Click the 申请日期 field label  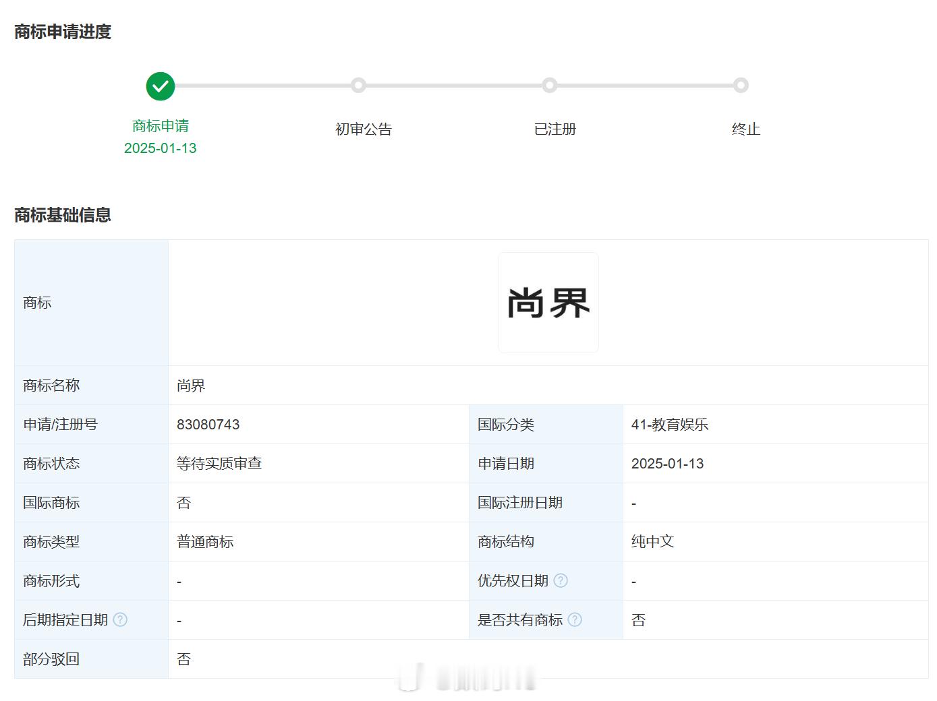(x=506, y=464)
